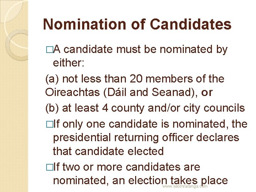Click the word 'Candidates' in the title
This screenshot has height=192, width=256.
(191, 25)
